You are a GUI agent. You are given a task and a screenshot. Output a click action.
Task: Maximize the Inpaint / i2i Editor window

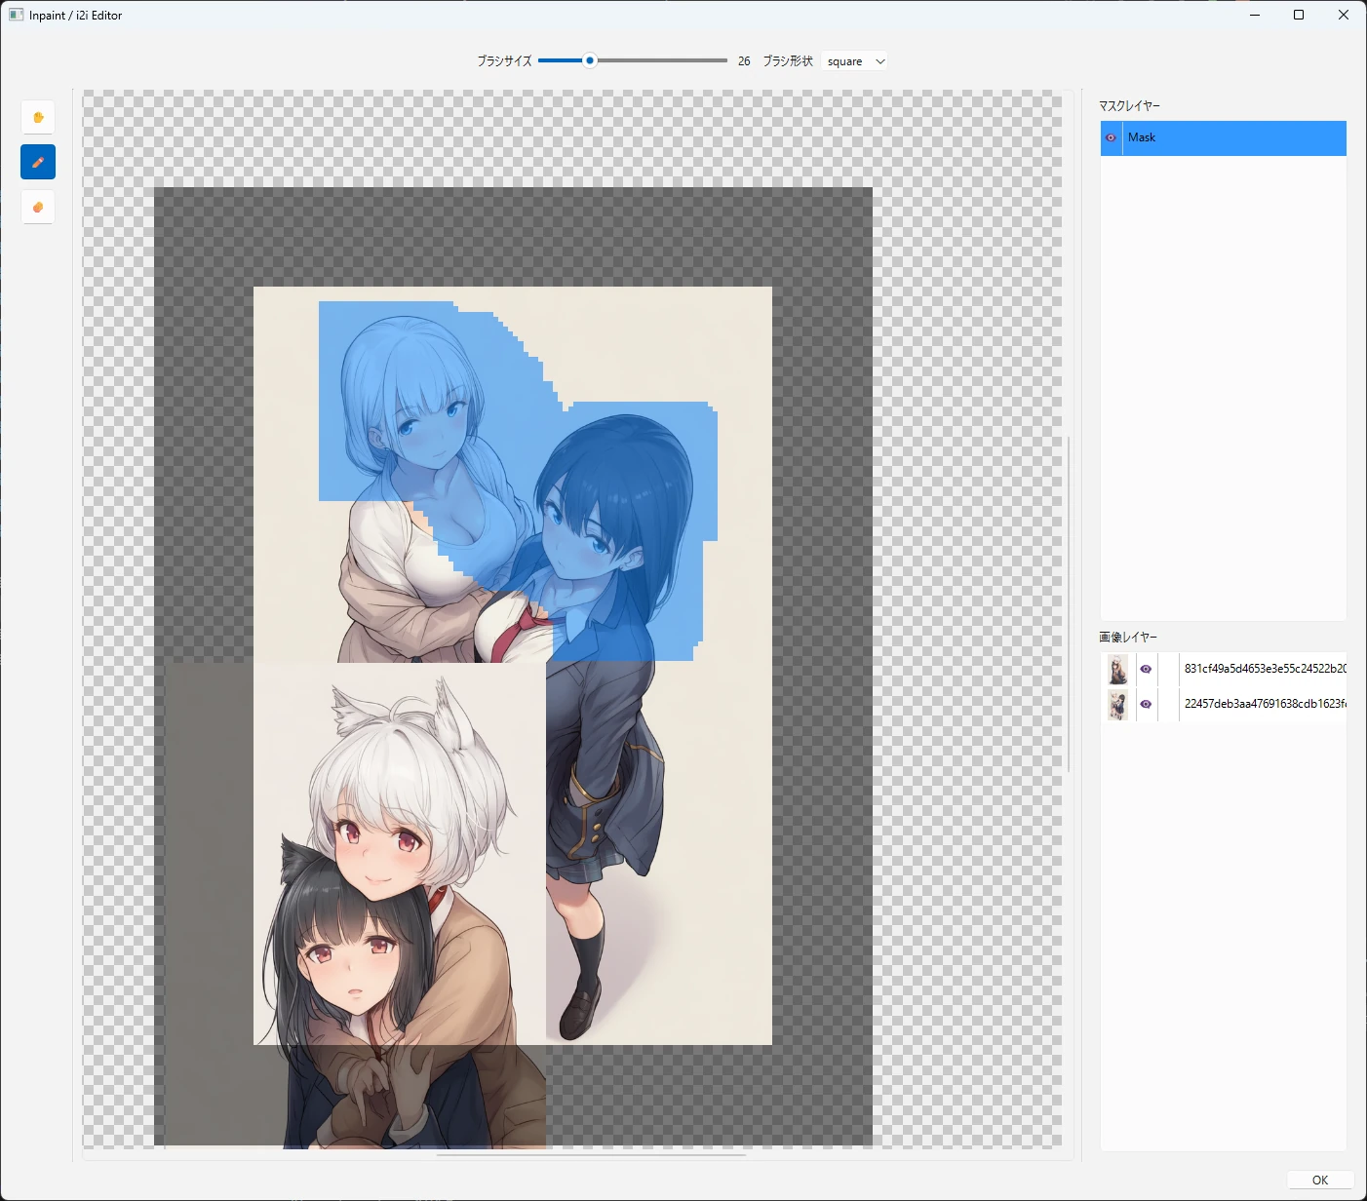(x=1299, y=15)
